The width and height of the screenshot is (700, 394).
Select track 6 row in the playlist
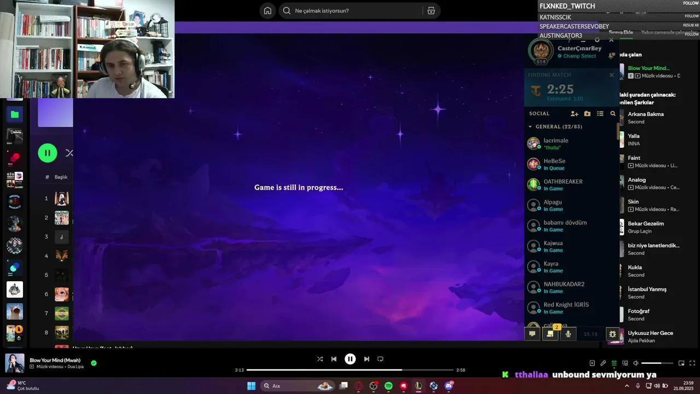[58, 294]
